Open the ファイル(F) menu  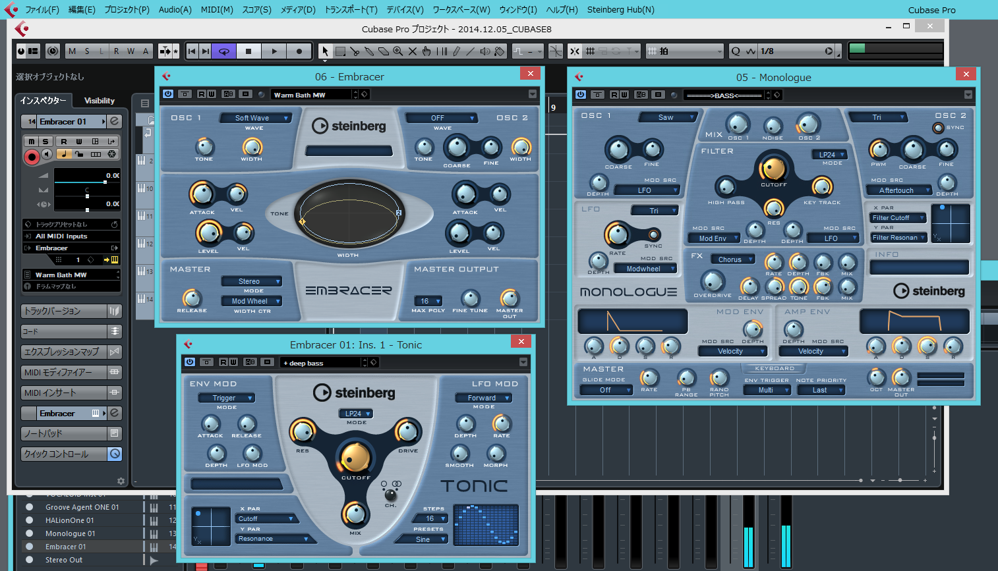42,10
